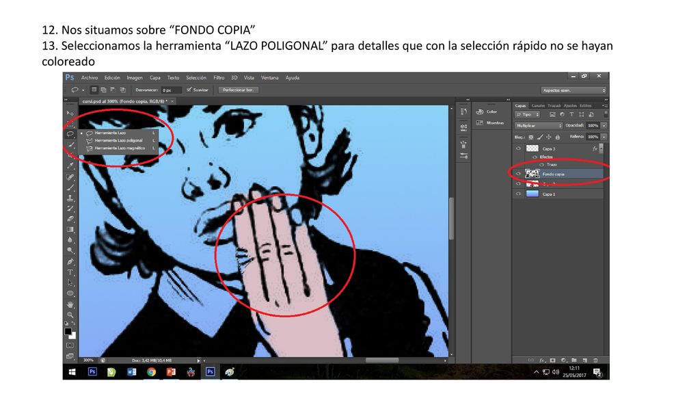Toggle the Suavizar checkbox
The width and height of the screenshot is (700, 394).
[189, 90]
